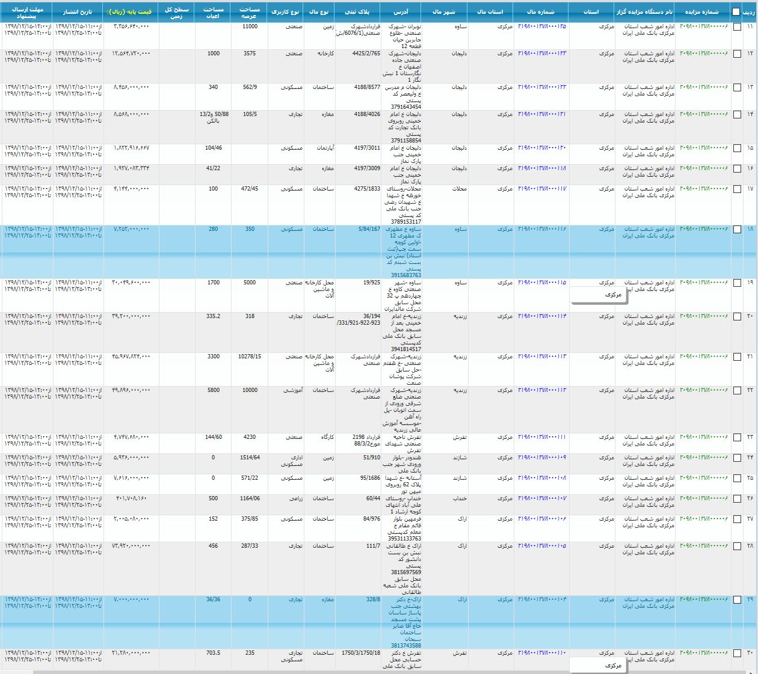758x674 pixels.
Task: Check the checkbox for row ۱۱
Action: [737, 27]
